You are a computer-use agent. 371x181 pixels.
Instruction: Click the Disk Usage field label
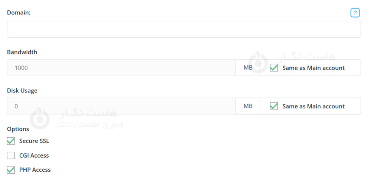[x=22, y=91]
